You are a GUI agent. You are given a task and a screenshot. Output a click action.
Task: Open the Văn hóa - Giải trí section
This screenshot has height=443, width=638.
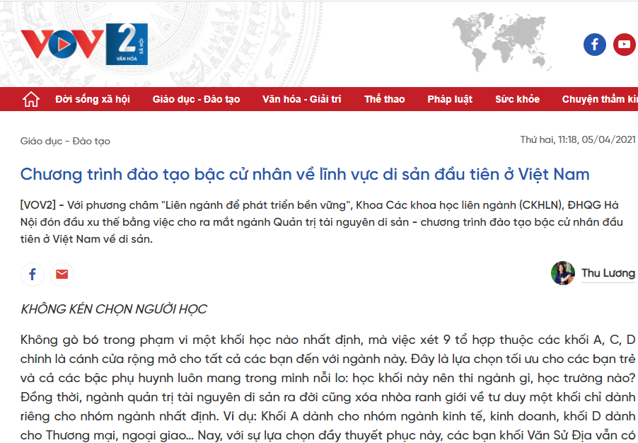click(301, 99)
